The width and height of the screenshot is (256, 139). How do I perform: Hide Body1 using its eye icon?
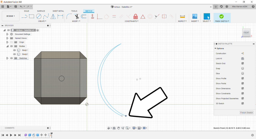(x=14, y=50)
